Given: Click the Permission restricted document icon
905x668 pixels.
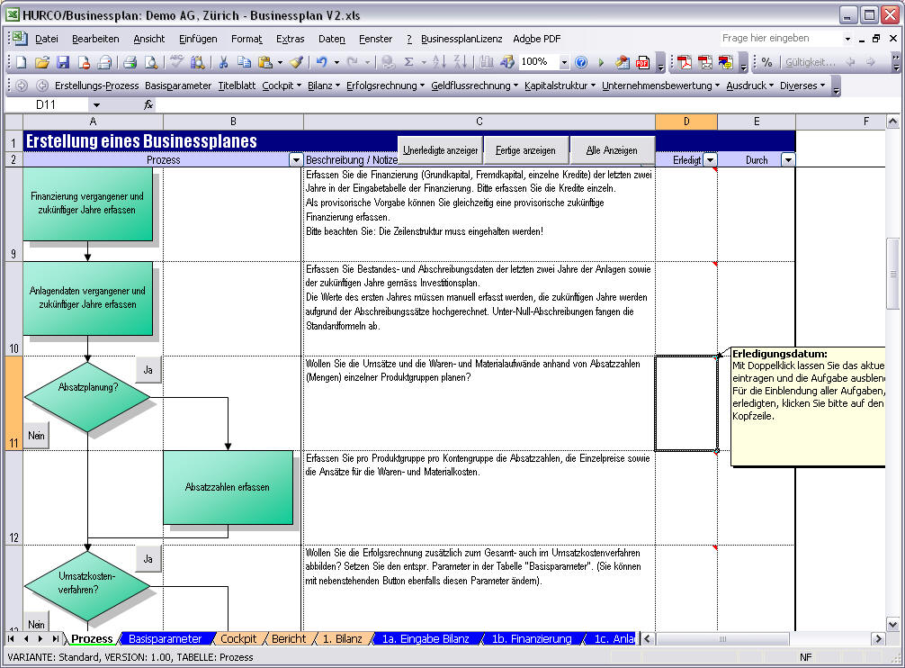Looking at the screenshot, I should [84, 62].
